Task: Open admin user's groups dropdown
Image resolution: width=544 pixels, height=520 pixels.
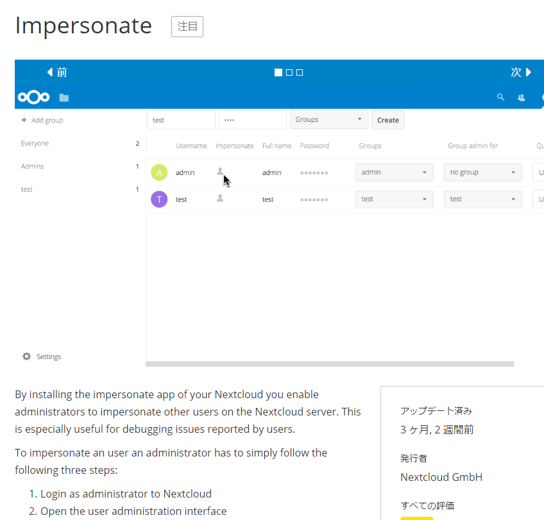Action: click(394, 172)
